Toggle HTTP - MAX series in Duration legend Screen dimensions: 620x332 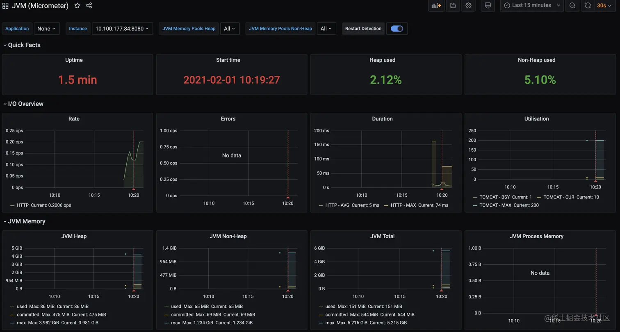coord(403,205)
